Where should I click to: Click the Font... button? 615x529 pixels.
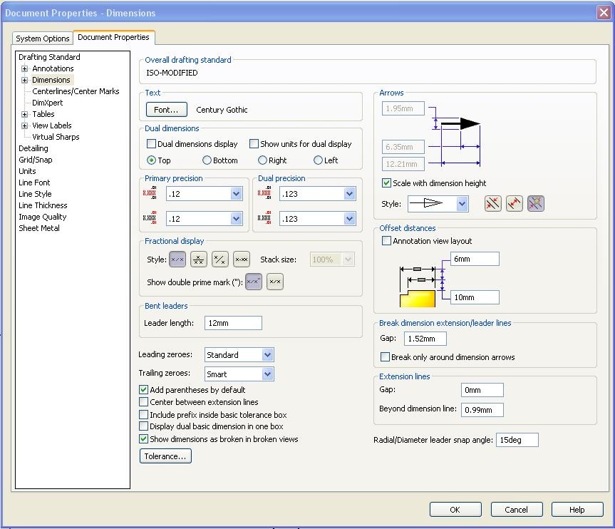(166, 110)
